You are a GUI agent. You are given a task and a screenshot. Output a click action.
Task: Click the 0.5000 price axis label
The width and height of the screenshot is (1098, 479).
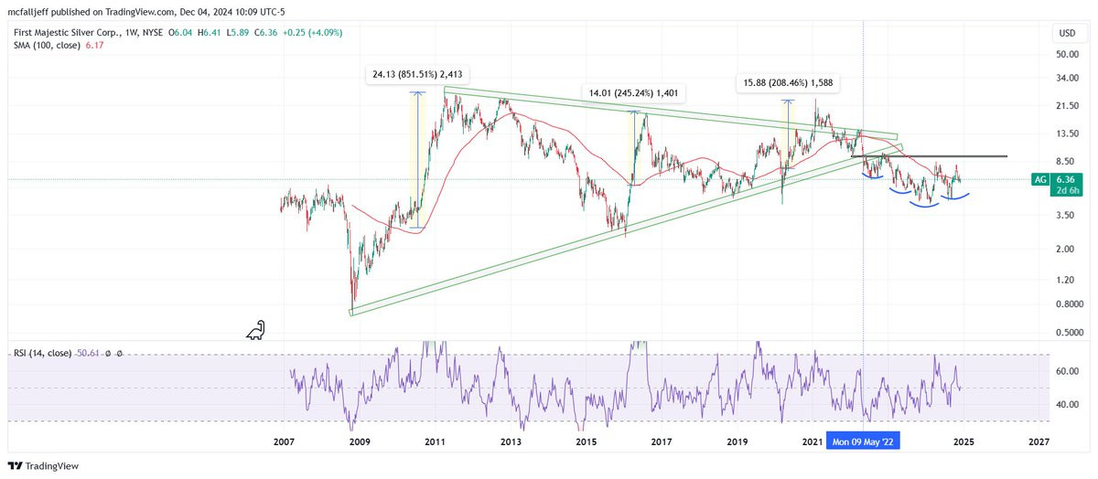(x=1069, y=332)
